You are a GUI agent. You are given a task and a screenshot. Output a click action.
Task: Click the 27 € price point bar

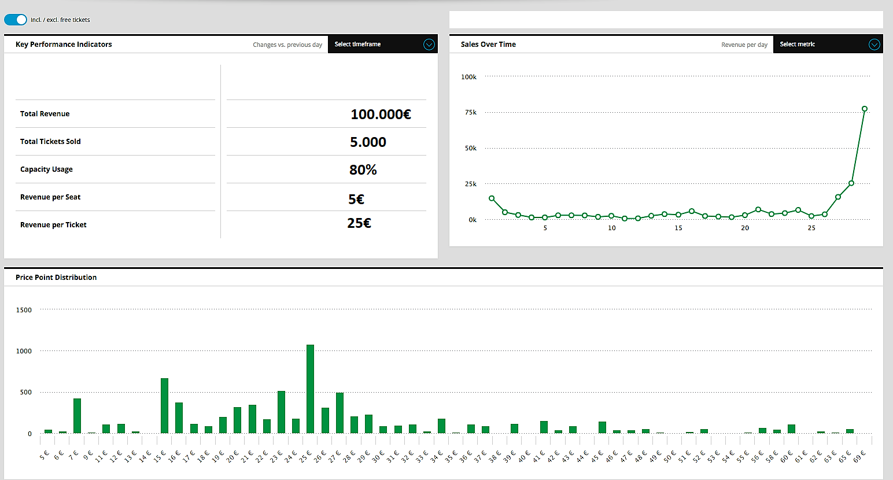pos(340,413)
